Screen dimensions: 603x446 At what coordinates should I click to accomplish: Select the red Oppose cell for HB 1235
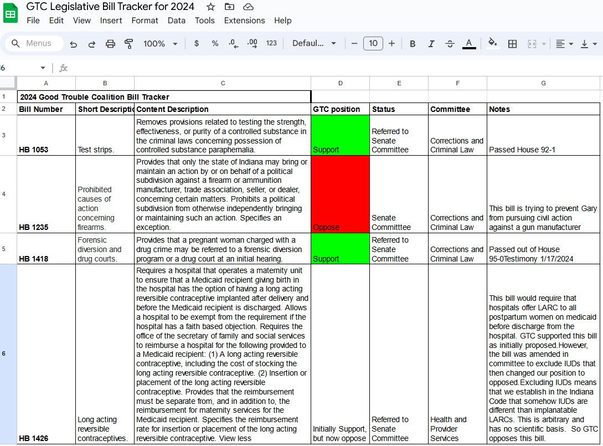pos(341,194)
